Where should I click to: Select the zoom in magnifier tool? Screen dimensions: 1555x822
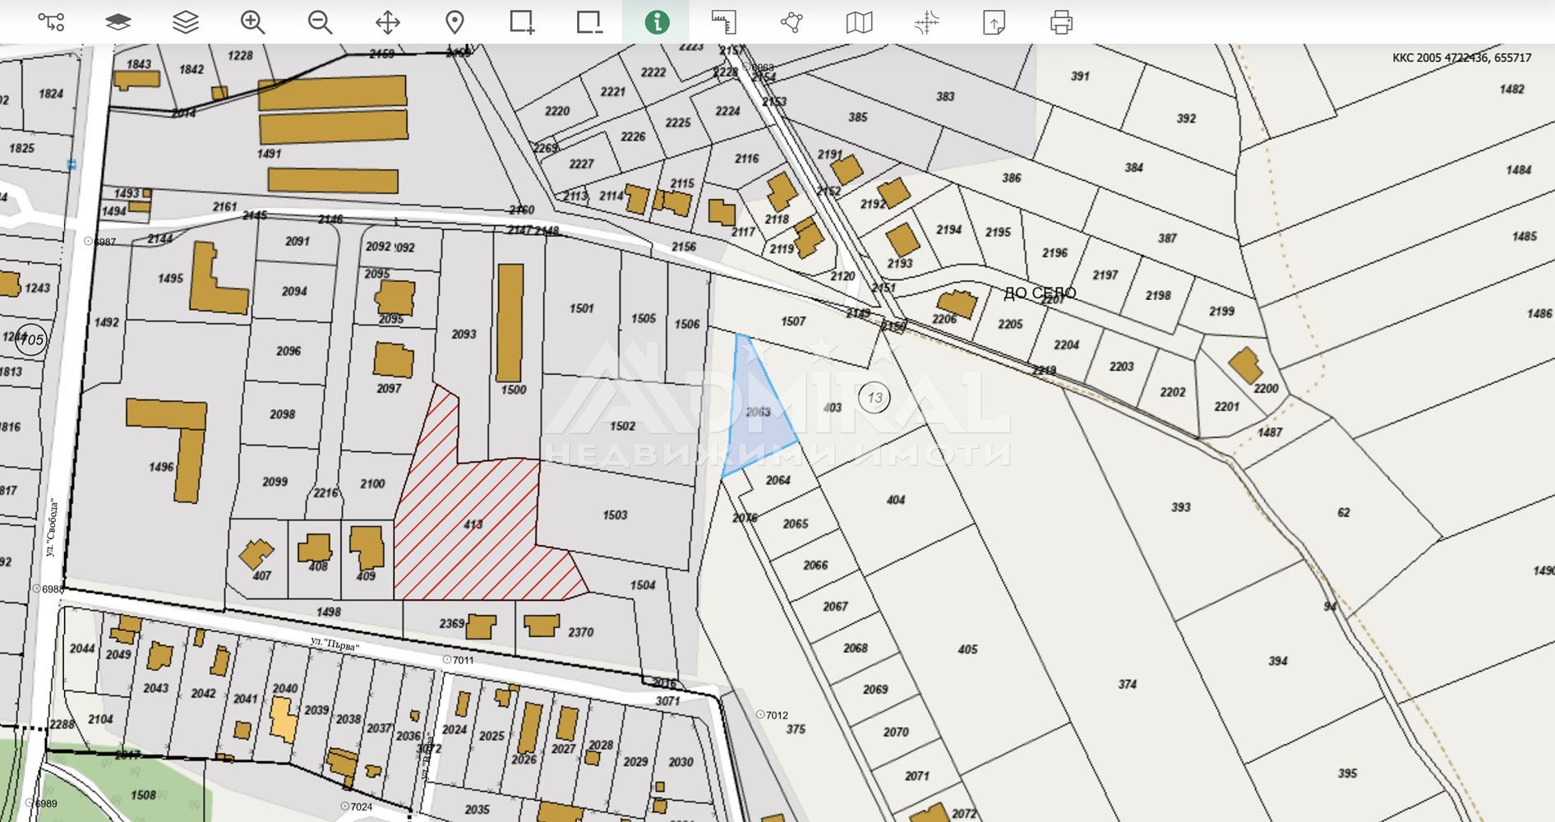[253, 22]
